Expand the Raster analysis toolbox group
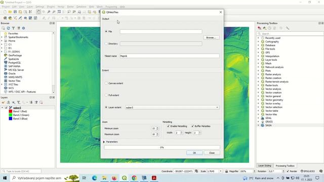The width and height of the screenshot is (324, 182). pyautogui.click(x=258, y=74)
